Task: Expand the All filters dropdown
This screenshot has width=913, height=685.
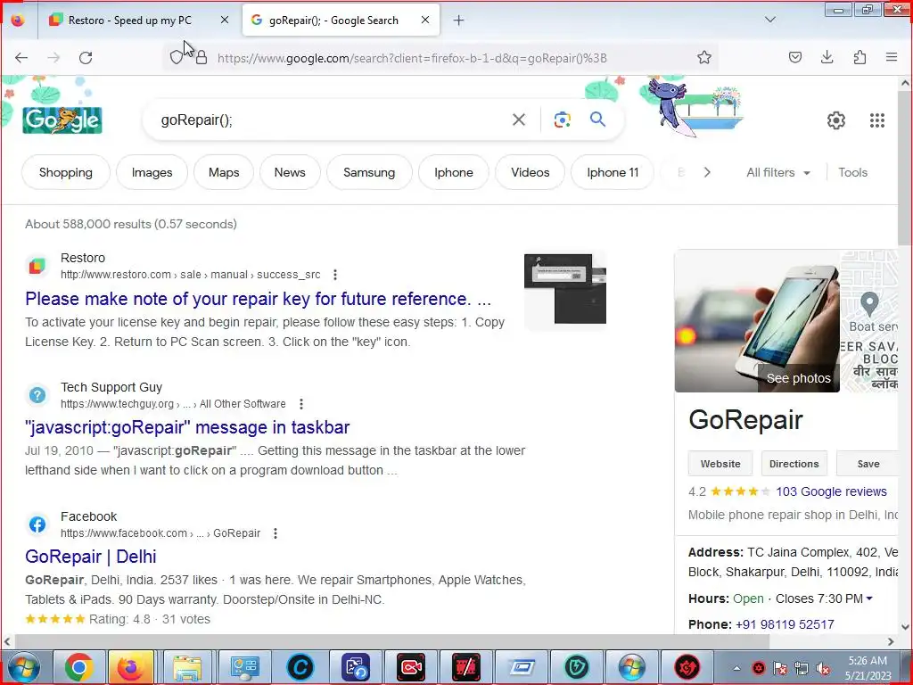Action: tap(777, 172)
